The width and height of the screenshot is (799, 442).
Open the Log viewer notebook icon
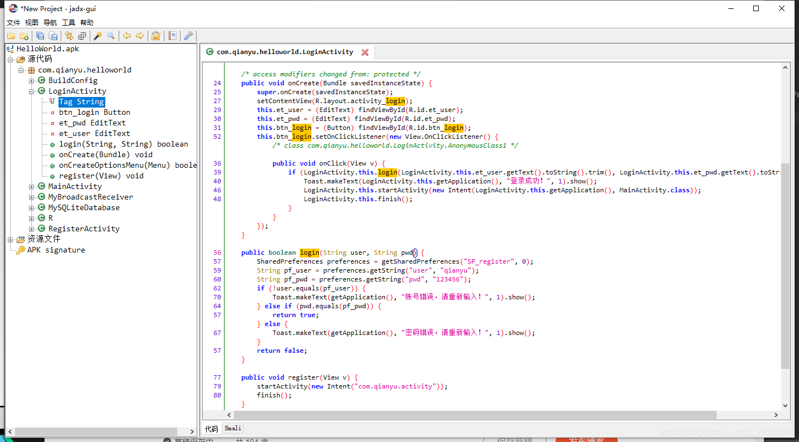(173, 36)
